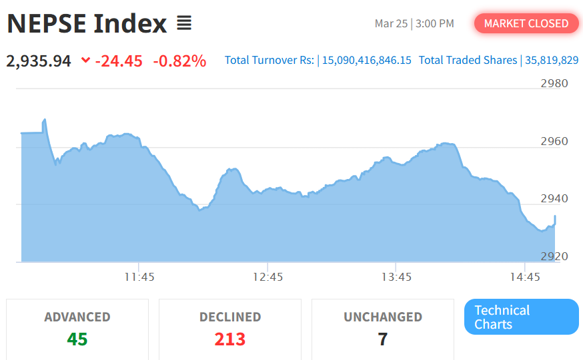Click the index value 2,935.94

point(39,61)
